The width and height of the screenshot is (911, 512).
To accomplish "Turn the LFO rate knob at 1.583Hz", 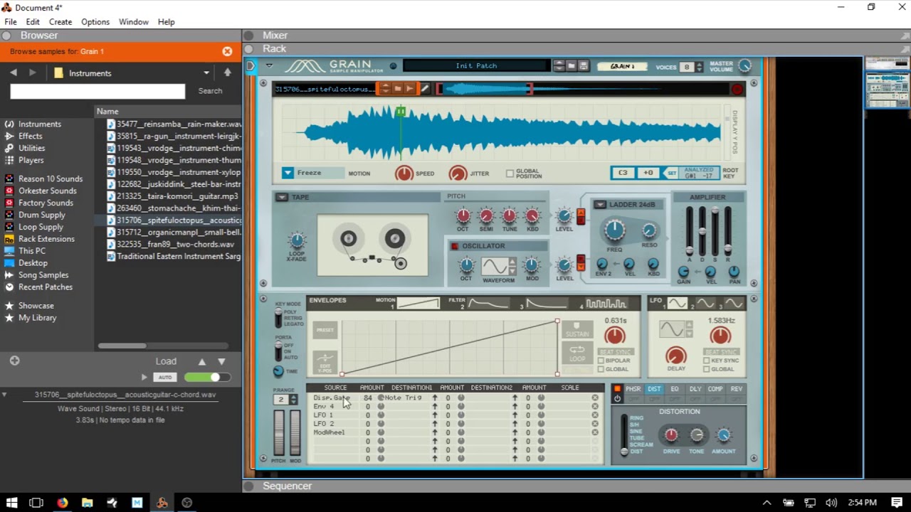I will click(720, 336).
